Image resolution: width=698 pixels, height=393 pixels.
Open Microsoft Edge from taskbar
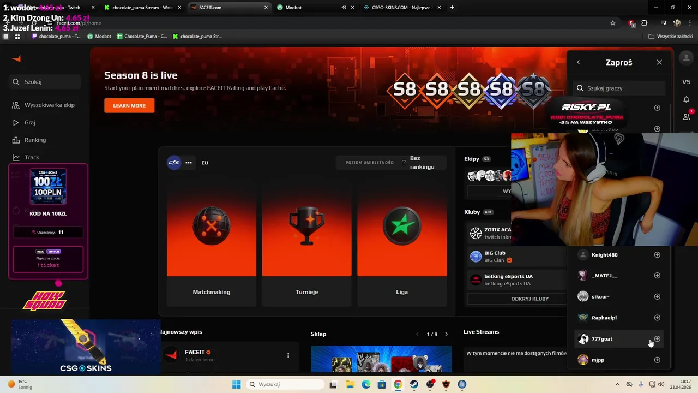pyautogui.click(x=365, y=384)
